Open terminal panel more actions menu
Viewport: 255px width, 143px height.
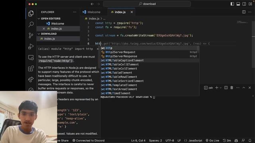238,88
